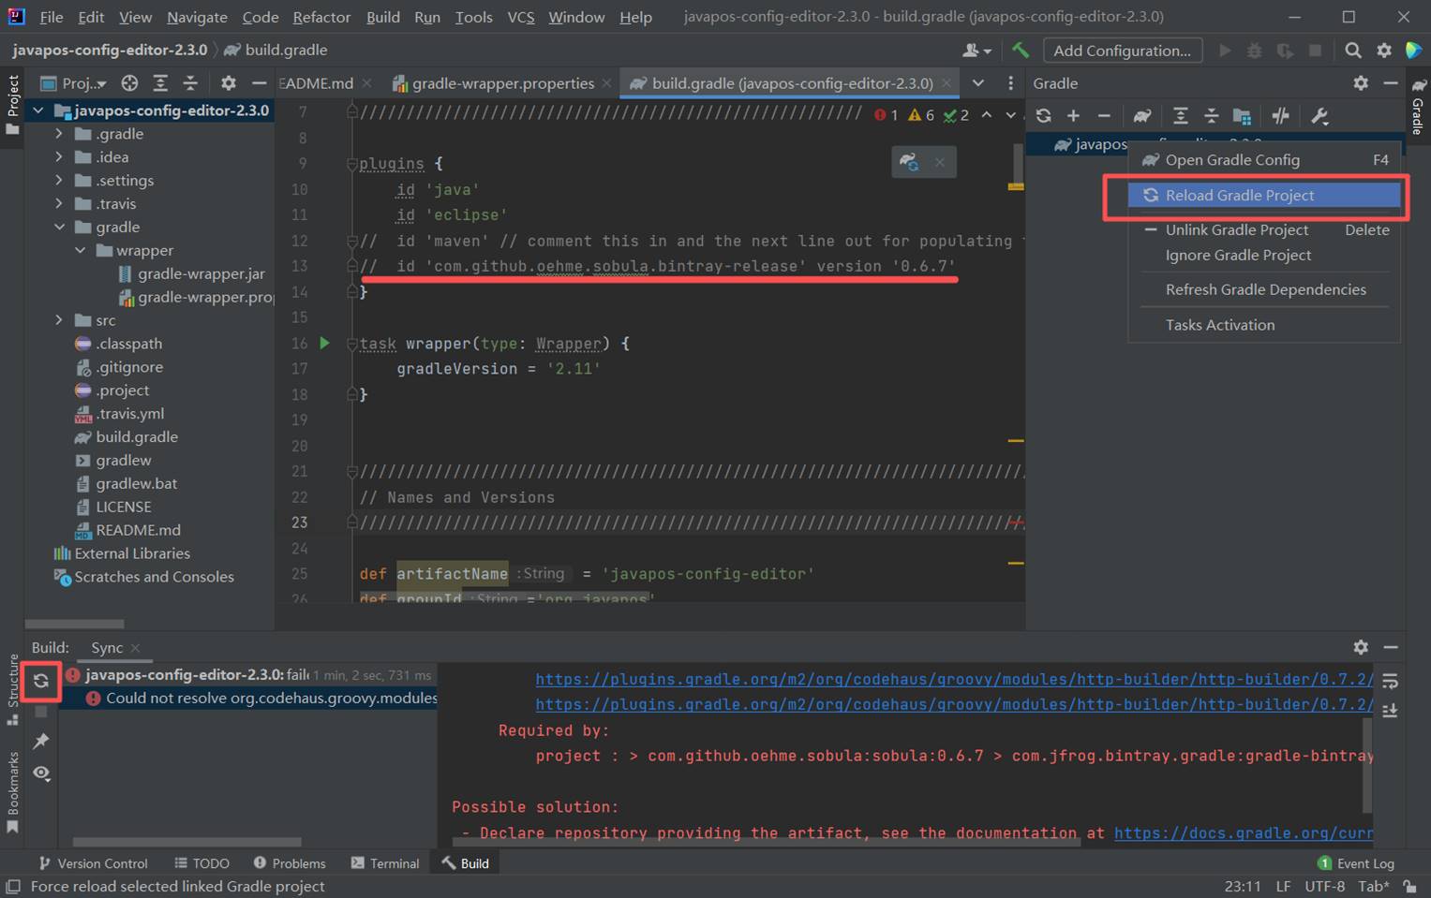
Task: Open first plugins.gradle.org http-builder link
Action: pos(954,679)
